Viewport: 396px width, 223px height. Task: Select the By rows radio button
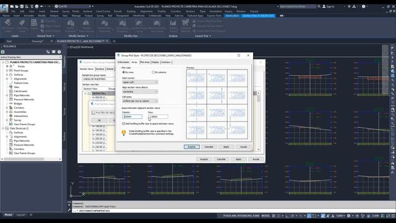pos(124,72)
